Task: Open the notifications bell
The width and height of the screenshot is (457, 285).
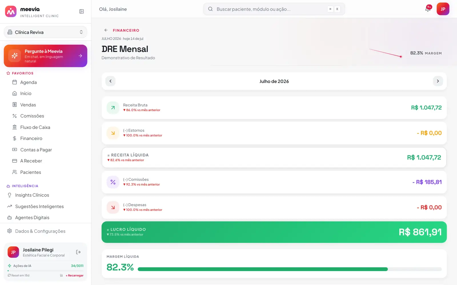Action: point(428,9)
